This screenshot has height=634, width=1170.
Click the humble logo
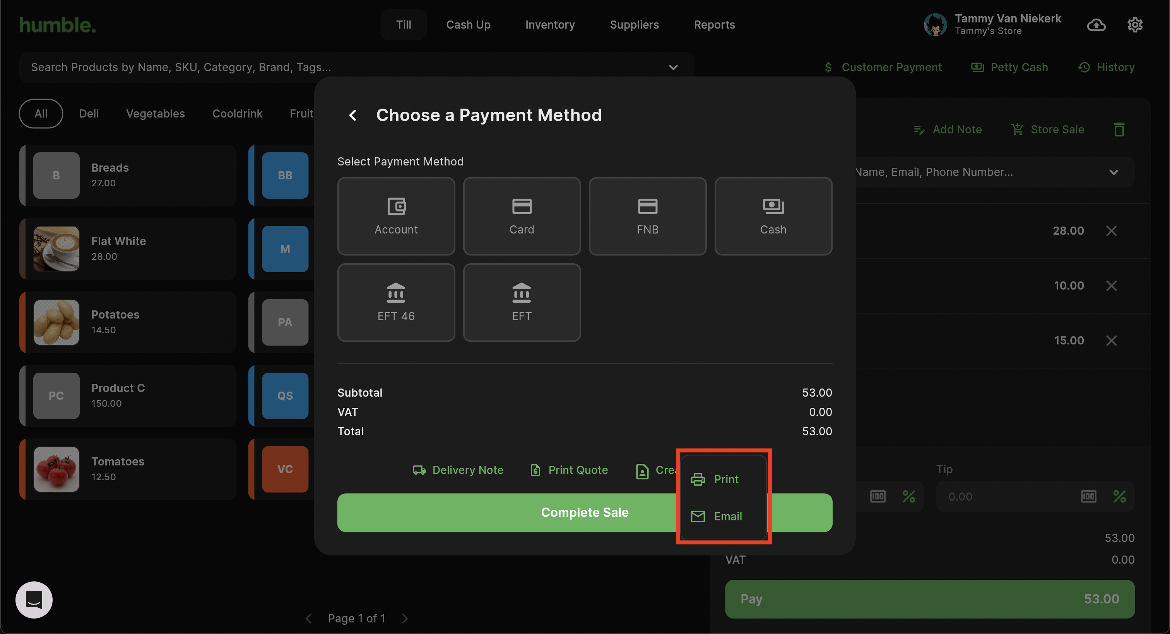58,25
